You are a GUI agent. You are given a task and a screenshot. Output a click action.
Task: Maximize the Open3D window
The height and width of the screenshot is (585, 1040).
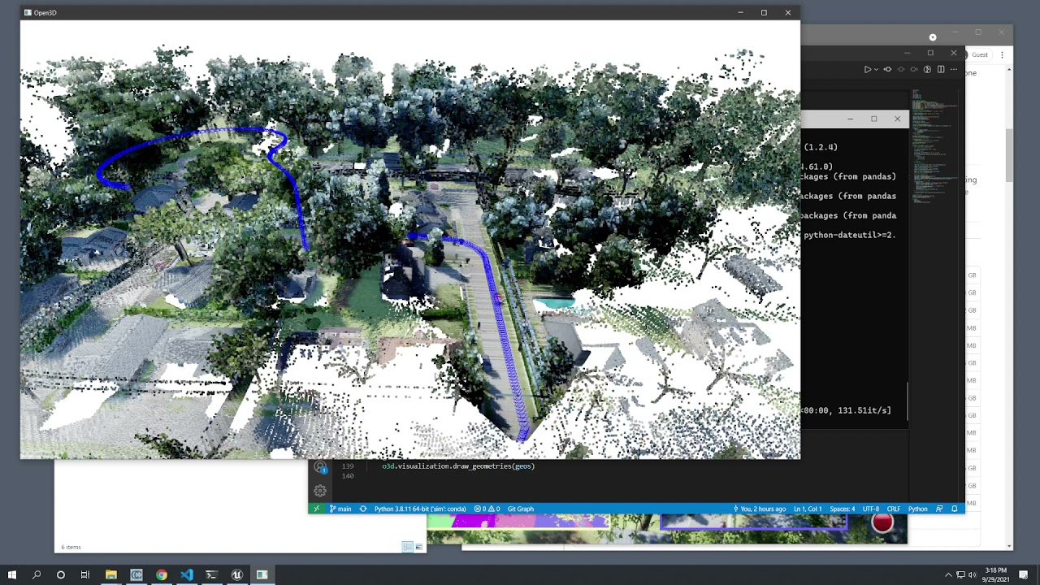click(764, 12)
